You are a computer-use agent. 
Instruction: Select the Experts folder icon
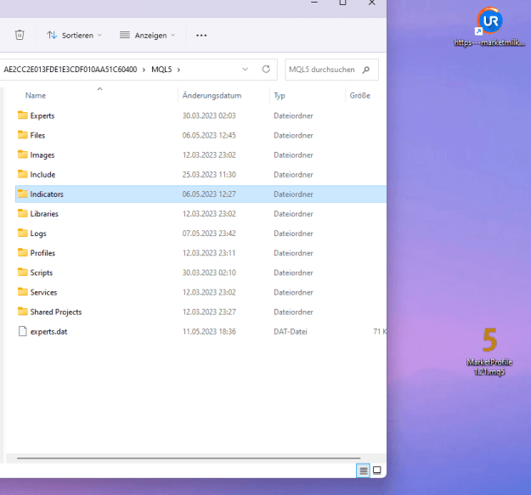(23, 115)
